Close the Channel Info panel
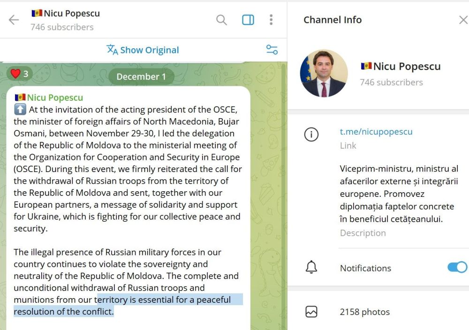 tap(463, 20)
